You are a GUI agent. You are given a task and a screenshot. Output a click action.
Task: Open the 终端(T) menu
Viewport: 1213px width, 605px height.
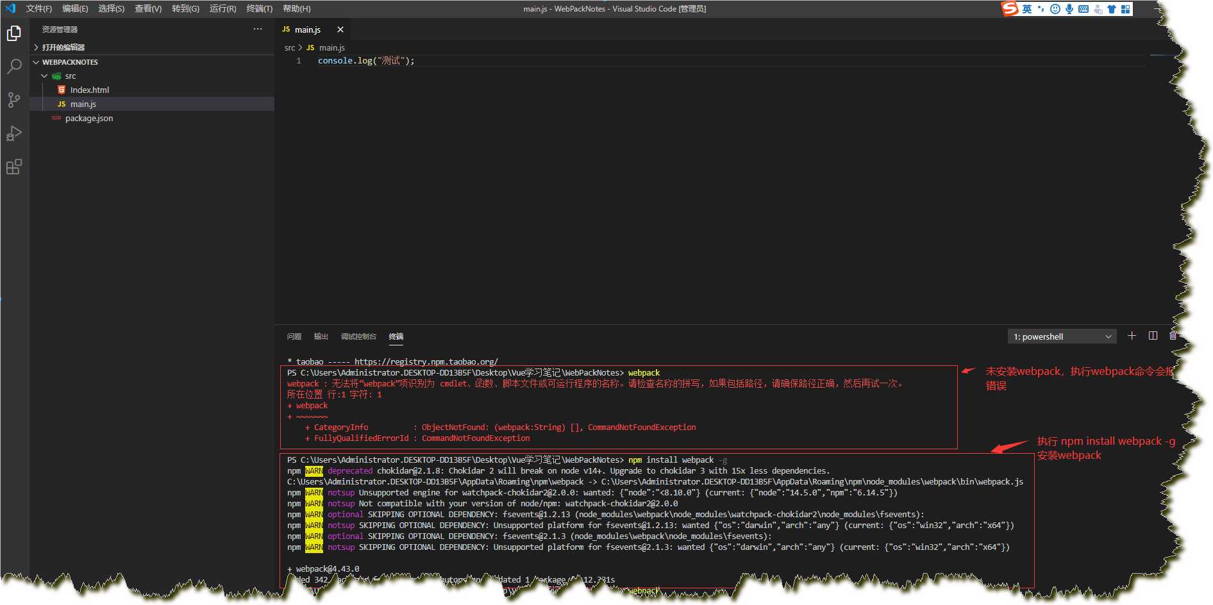[x=259, y=8]
